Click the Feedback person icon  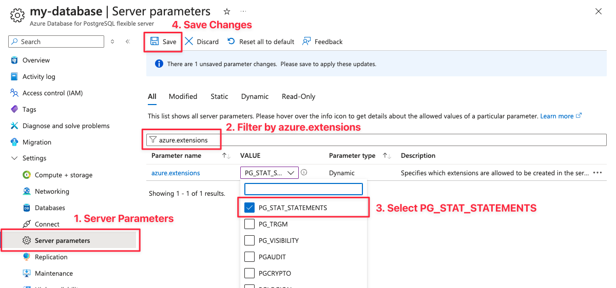(x=306, y=42)
